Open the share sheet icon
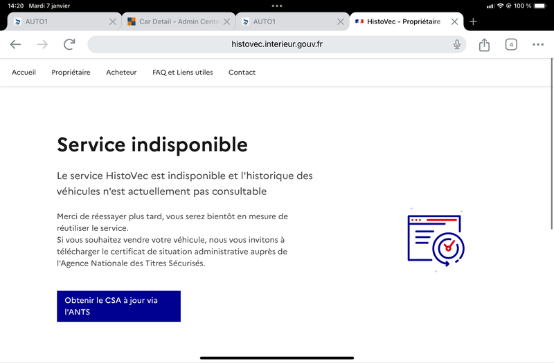The width and height of the screenshot is (554, 363). click(484, 44)
